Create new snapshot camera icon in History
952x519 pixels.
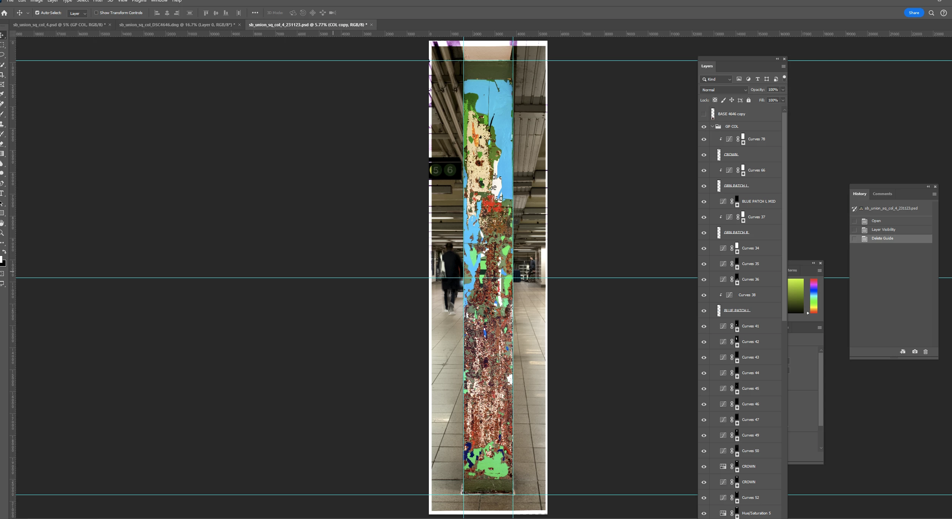tap(915, 352)
